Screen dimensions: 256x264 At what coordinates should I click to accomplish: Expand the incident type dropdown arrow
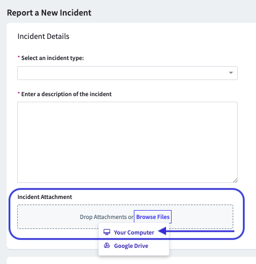pyautogui.click(x=231, y=73)
